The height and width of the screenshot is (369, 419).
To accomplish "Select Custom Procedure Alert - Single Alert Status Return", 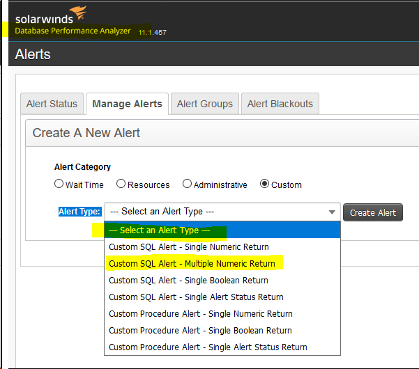I will 208,347.
